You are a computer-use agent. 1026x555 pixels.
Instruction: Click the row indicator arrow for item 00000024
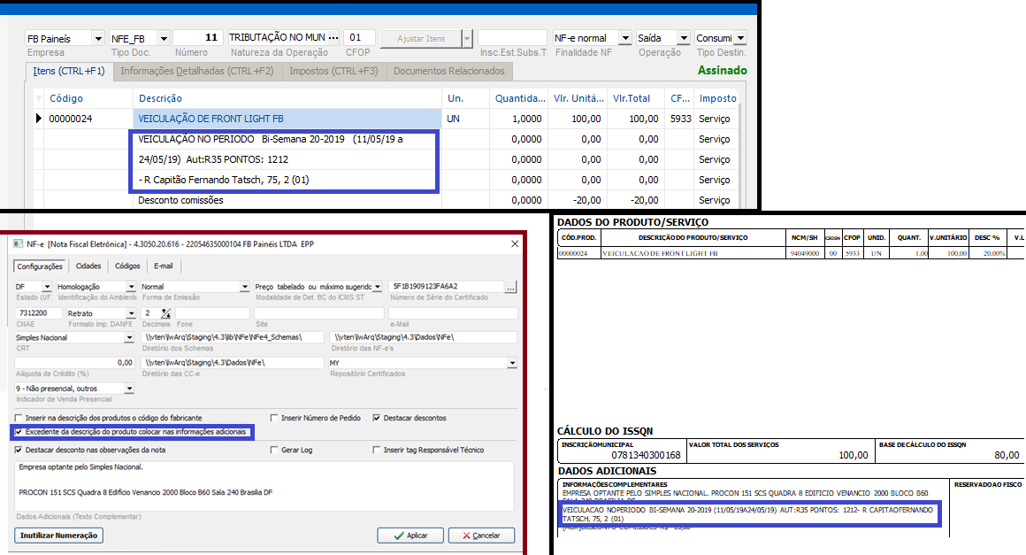tap(38, 119)
